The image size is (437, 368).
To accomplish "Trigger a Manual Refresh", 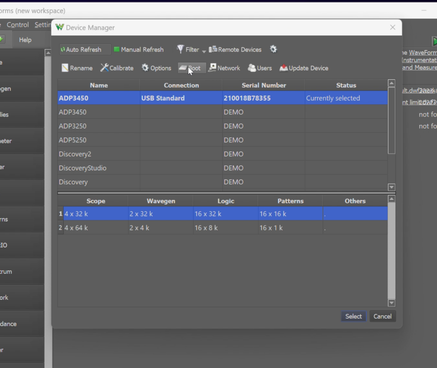I will [139, 50].
